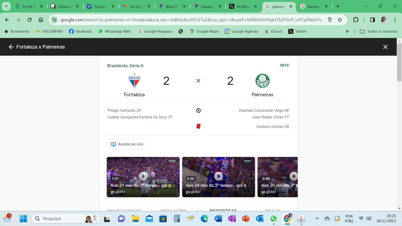The height and width of the screenshot is (226, 402).
Task: Reload the current page
Action: 29,20
